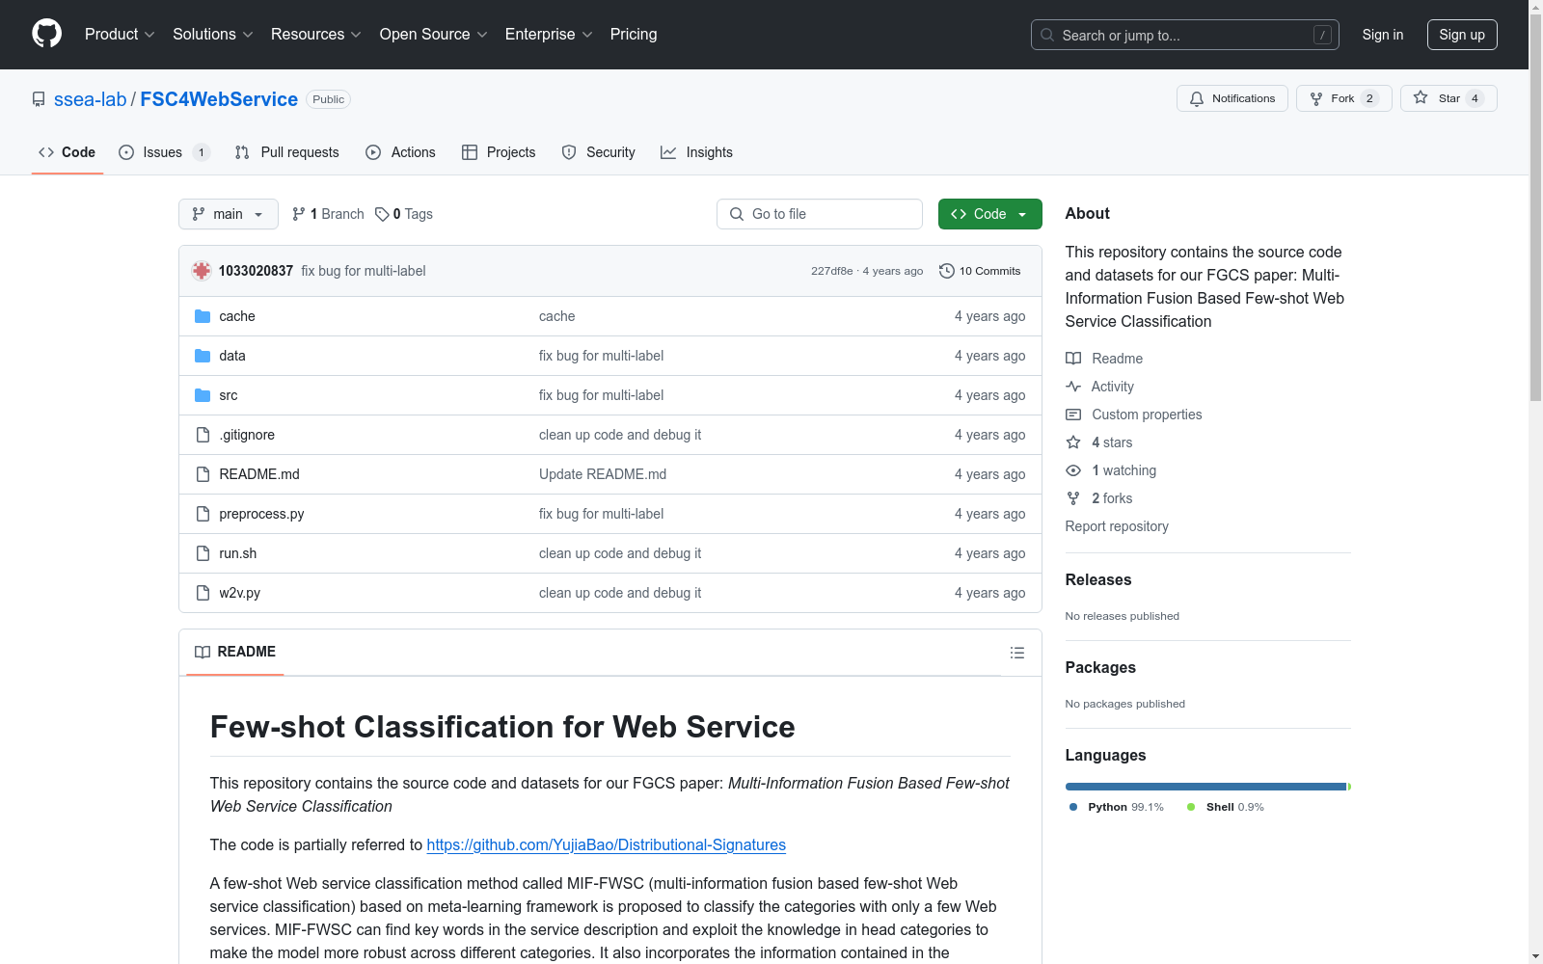Click the history clock icon by 10 Commits
The image size is (1543, 964).
947,271
